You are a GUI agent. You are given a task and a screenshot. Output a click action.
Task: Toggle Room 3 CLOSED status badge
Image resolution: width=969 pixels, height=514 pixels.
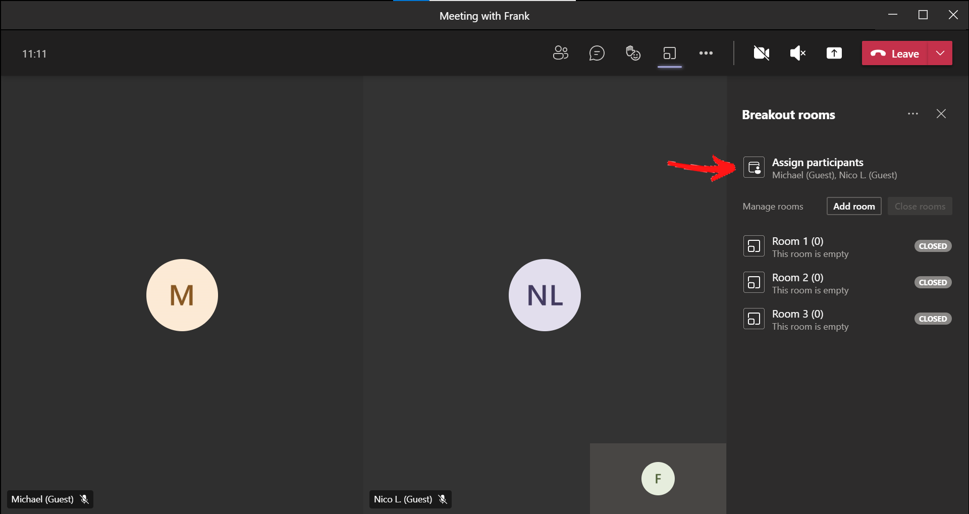pos(933,319)
